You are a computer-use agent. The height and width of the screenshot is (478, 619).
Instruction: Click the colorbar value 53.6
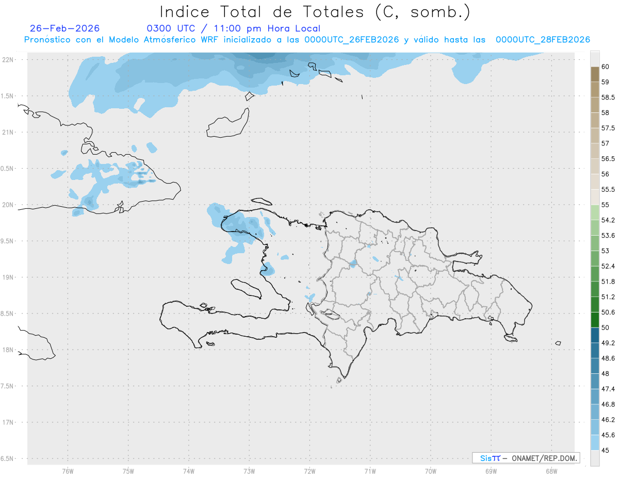click(608, 236)
